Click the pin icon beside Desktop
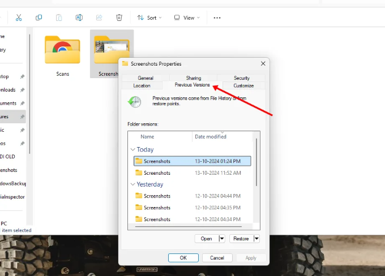This screenshot has height=276, width=385. (22, 76)
